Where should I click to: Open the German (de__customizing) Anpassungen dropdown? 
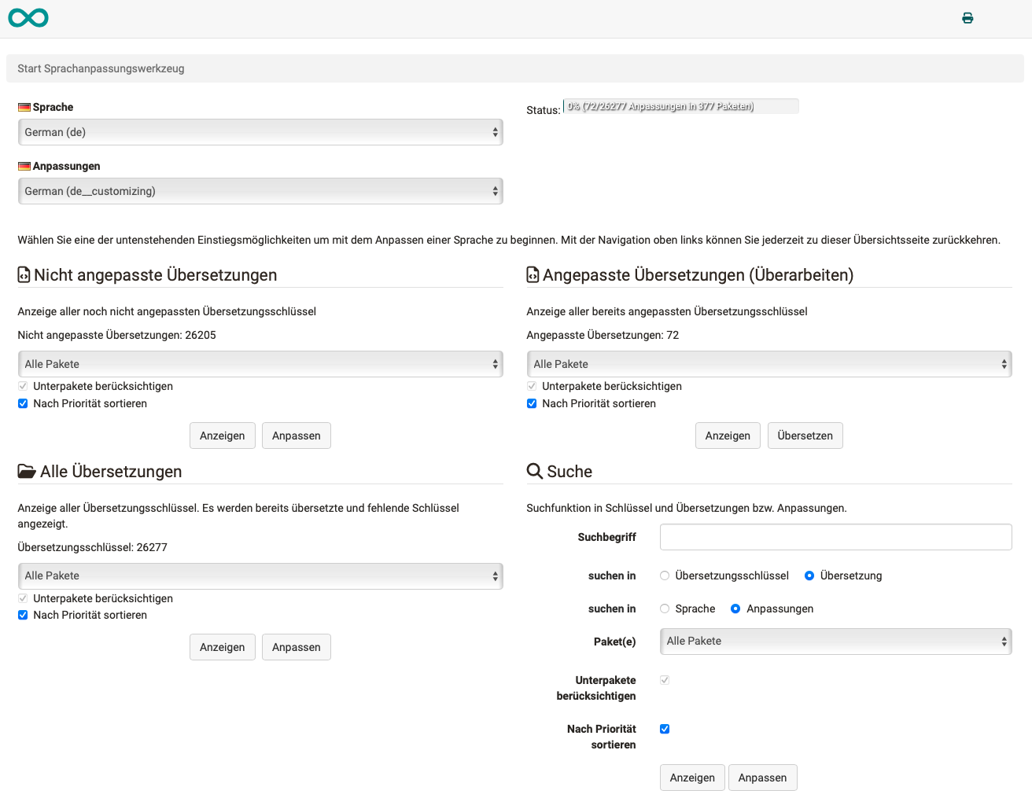point(260,190)
